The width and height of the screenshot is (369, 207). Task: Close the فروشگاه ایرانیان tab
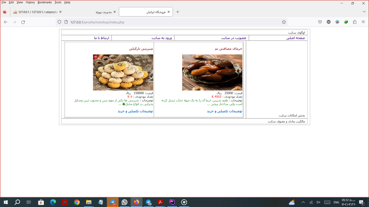(169, 12)
